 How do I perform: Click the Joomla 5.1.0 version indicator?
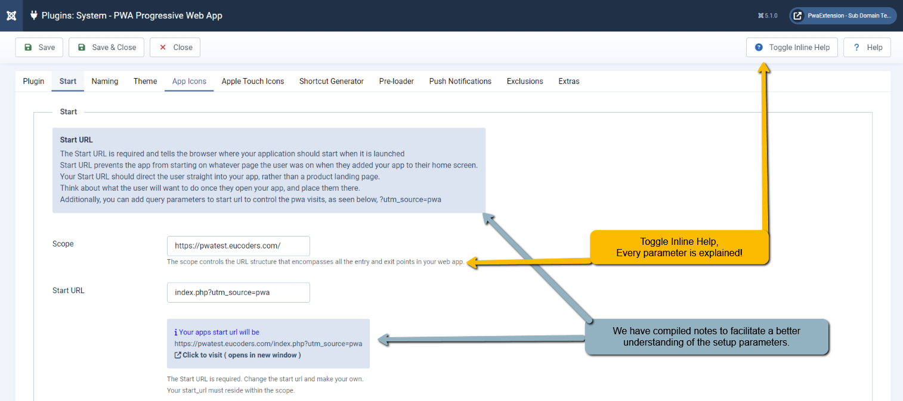768,15
